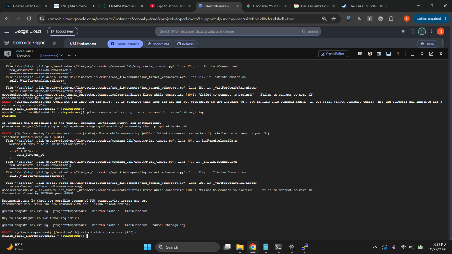Image resolution: width=452 pixels, height=254 pixels.
Task: Go back in browser history
Action: tap(7, 19)
